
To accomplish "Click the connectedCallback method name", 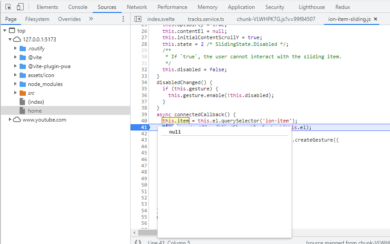I will [x=199, y=114].
